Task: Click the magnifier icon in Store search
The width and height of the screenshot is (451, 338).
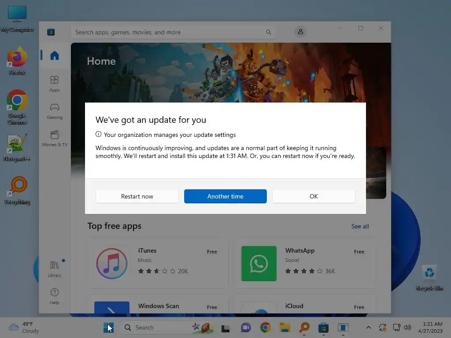Action: pyautogui.click(x=268, y=32)
